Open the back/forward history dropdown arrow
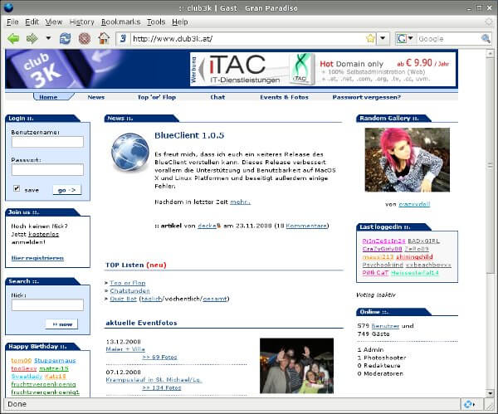The width and height of the screenshot is (498, 414). [47, 38]
